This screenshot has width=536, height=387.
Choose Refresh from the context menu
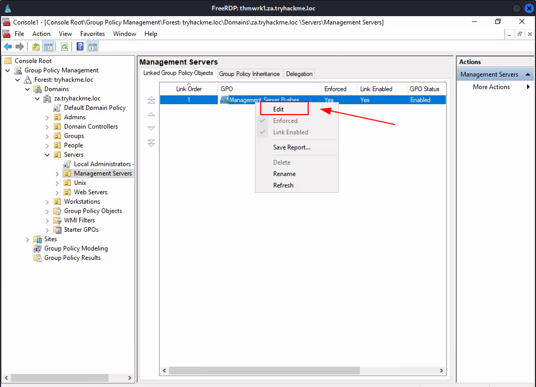click(x=297, y=185)
